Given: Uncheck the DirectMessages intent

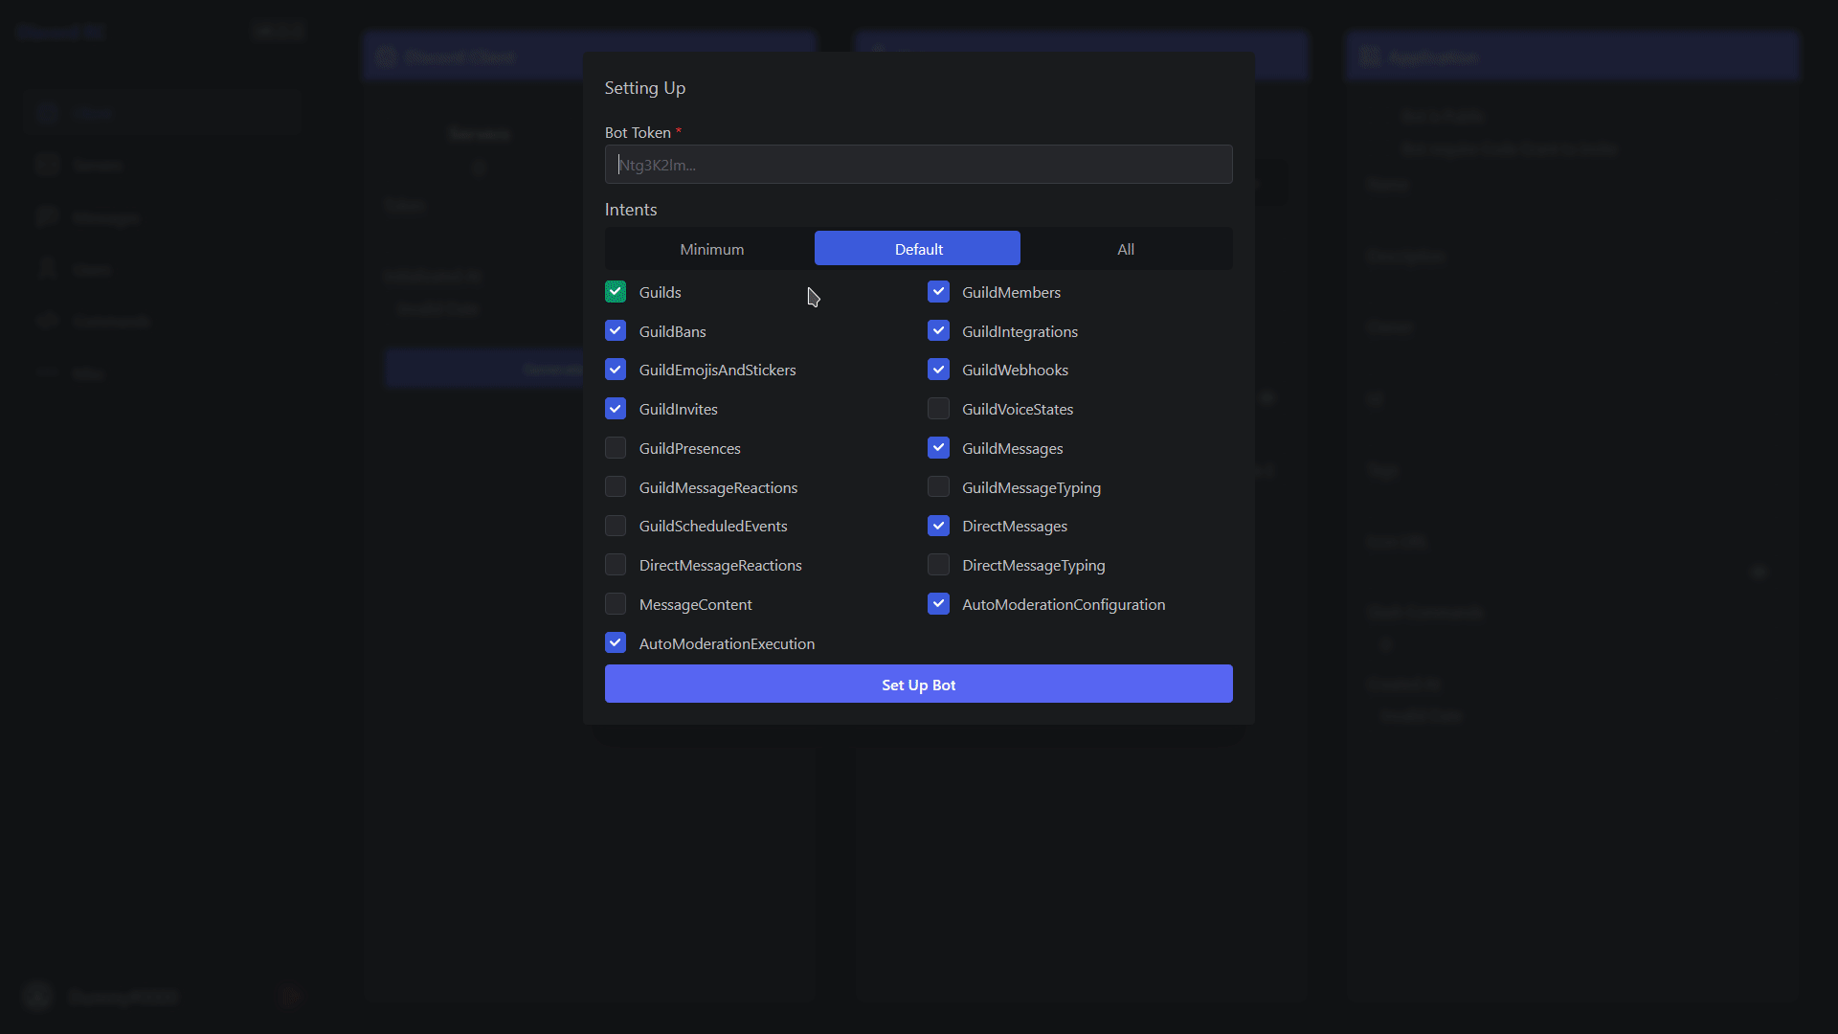Looking at the screenshot, I should point(938,526).
